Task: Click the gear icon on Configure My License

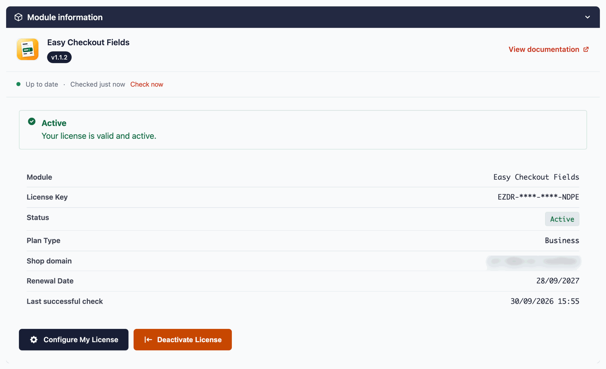Action: (34, 340)
